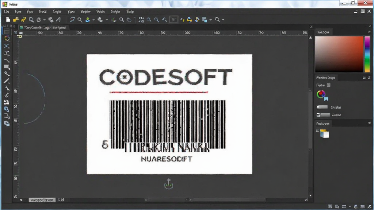Click the hand rotate icon in top toolbar

coord(129,20)
